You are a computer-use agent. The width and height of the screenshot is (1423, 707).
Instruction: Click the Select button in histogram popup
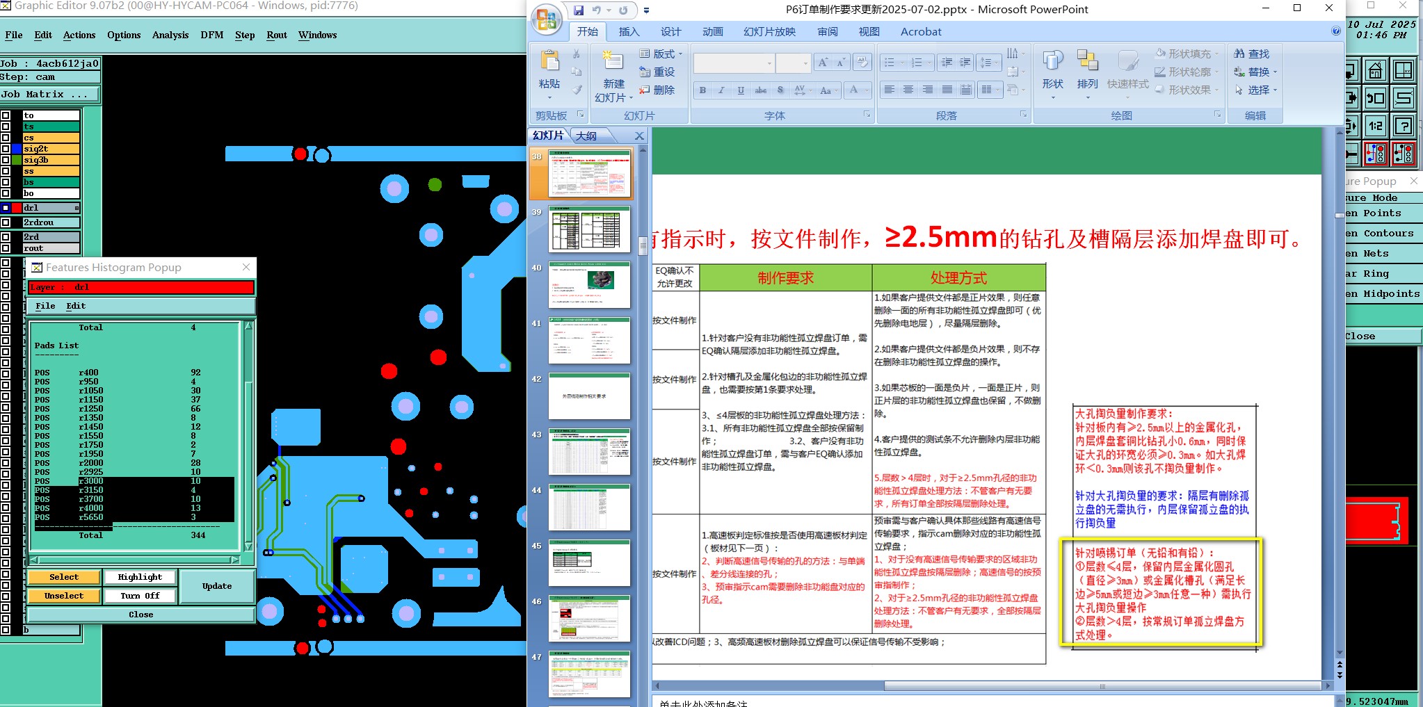(64, 577)
